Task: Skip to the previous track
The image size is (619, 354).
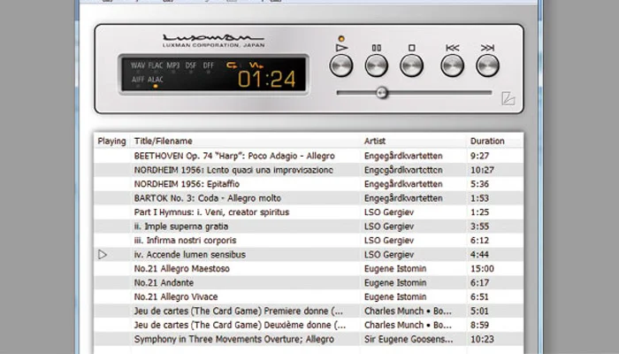Action: coord(452,65)
